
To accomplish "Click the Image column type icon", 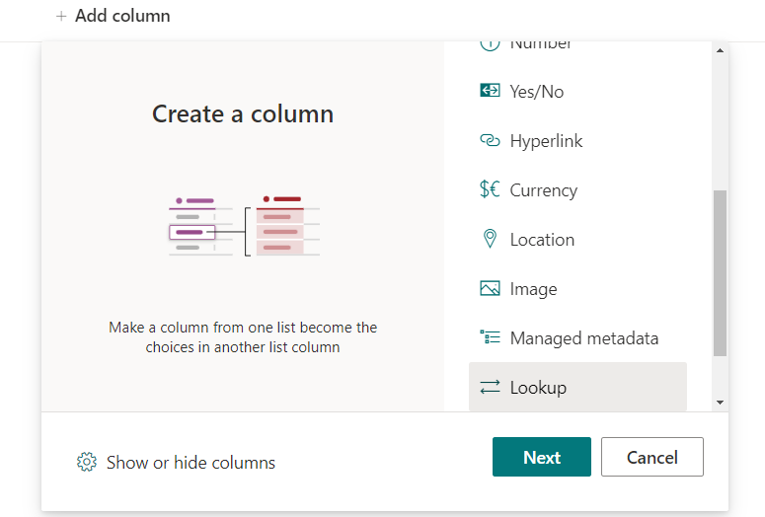I will pyautogui.click(x=490, y=288).
